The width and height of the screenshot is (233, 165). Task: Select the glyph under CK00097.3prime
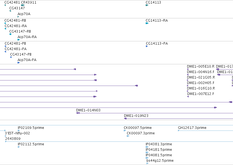[128, 136]
